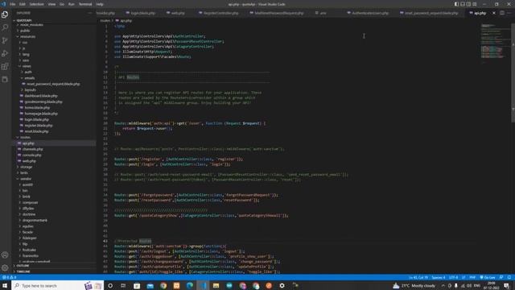Image resolution: width=515 pixels, height=290 pixels.
Task: Open console.php in explorer
Action: pyautogui.click(x=31, y=155)
